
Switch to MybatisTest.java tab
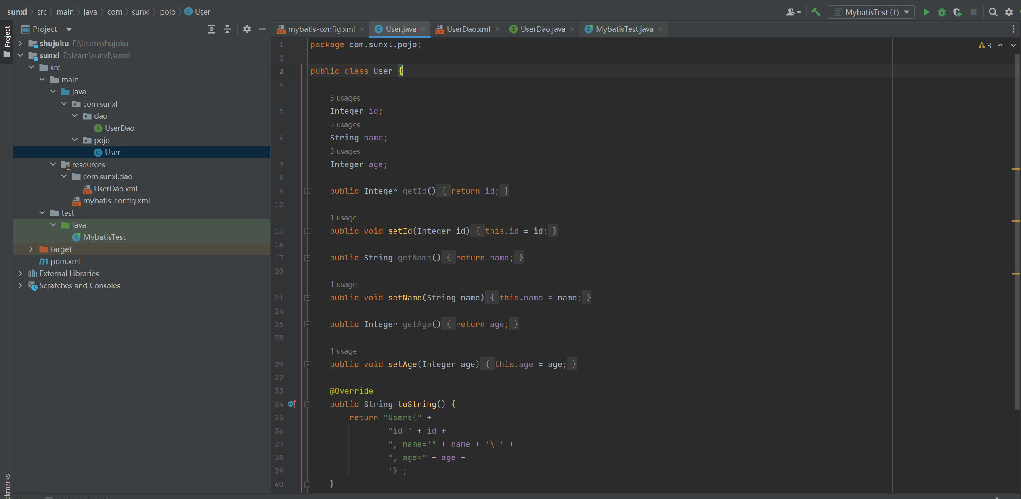pyautogui.click(x=624, y=29)
